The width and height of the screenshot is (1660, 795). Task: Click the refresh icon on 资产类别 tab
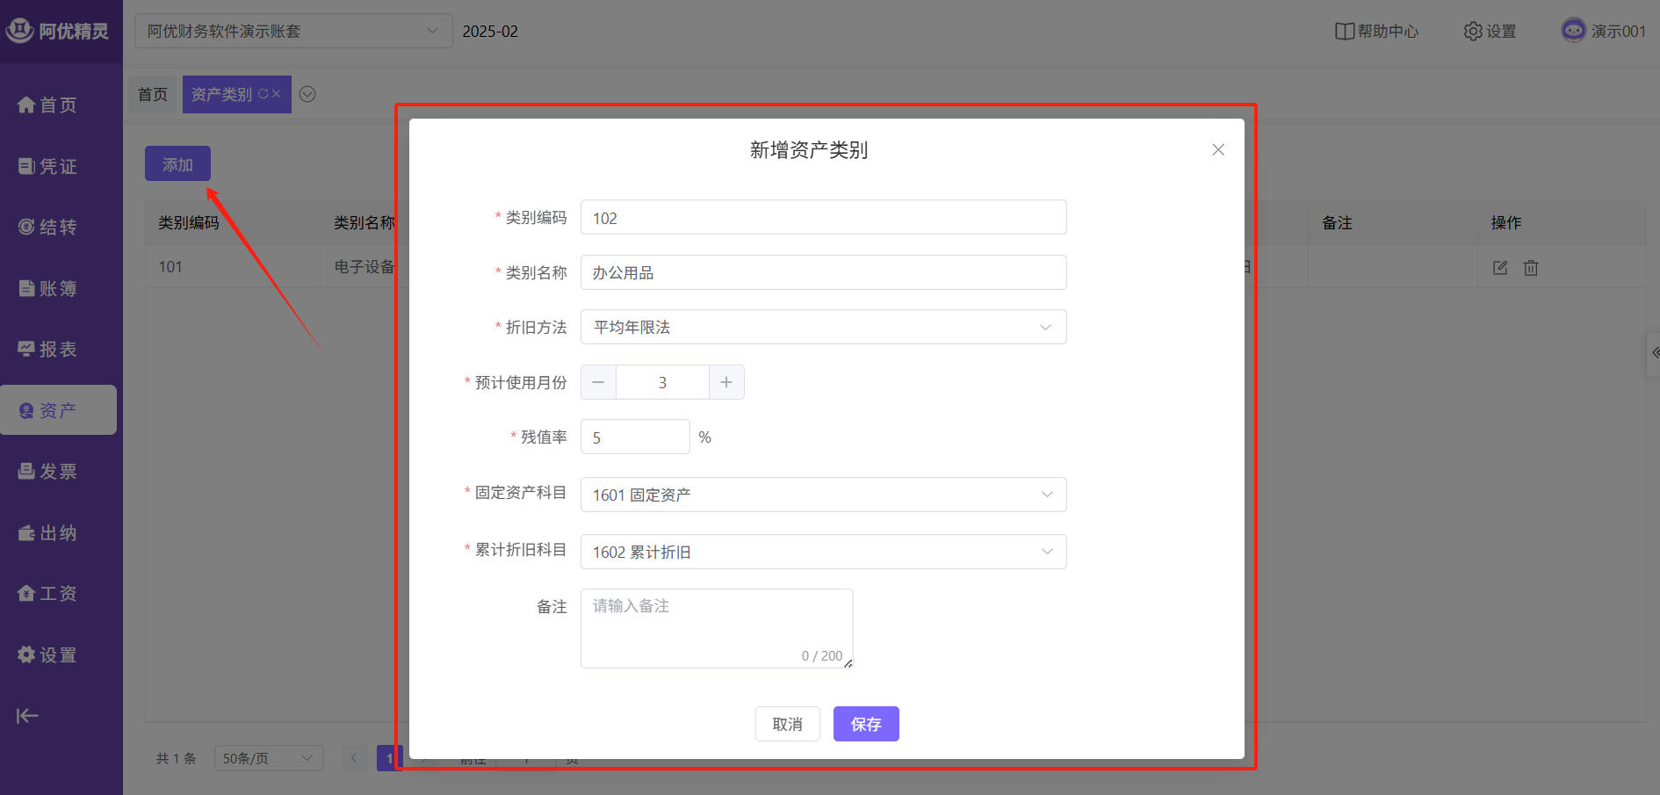tap(263, 94)
